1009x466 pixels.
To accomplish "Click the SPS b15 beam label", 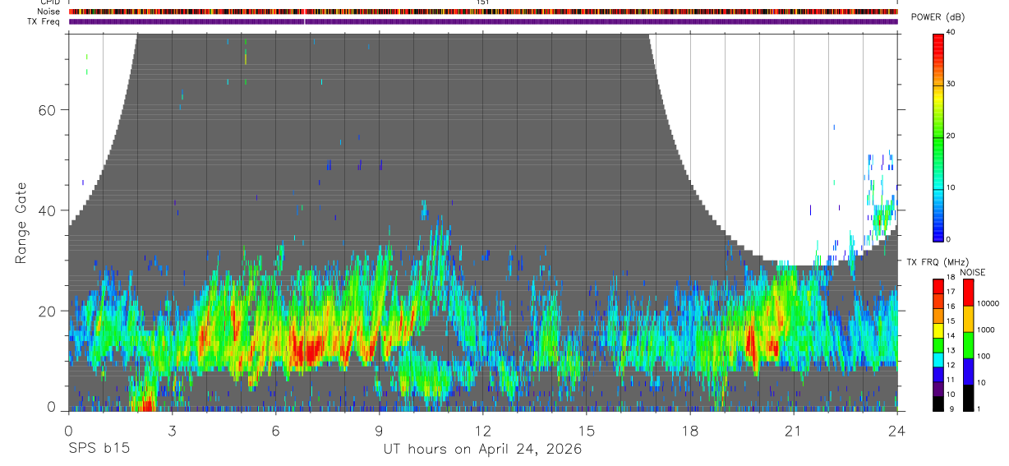I will 99,449.
